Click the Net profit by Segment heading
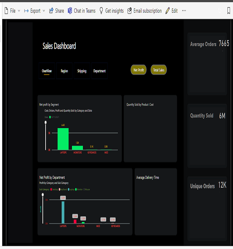This screenshot has height=249, width=233. 49,105
